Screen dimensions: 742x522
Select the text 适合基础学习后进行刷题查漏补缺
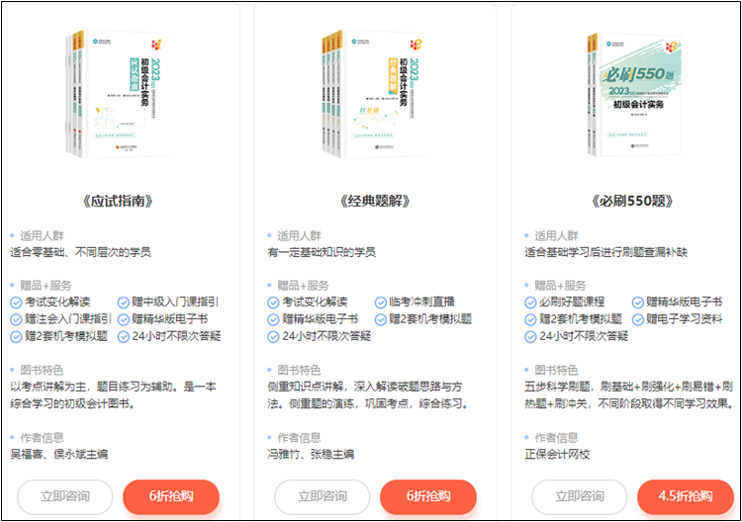click(x=605, y=252)
